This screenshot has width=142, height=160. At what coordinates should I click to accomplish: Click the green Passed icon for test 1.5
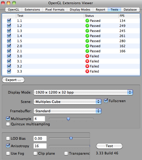click(x=87, y=41)
